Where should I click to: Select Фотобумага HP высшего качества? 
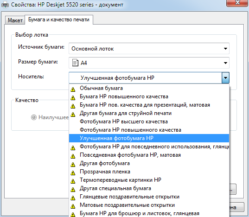[x=149, y=121]
